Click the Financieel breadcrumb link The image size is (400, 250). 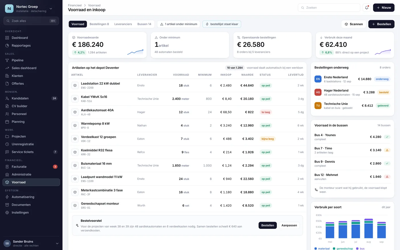point(75,5)
